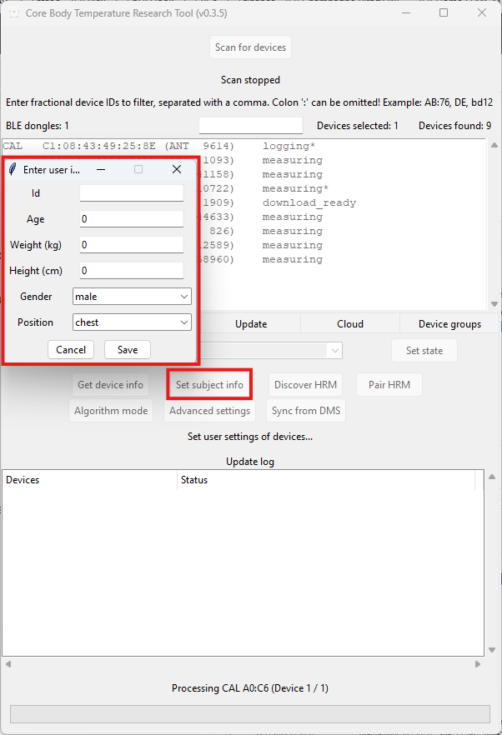
Task: Click Set subject info button
Action: pos(209,385)
